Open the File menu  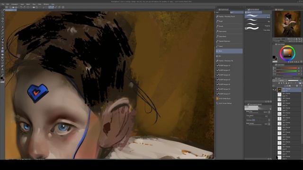(x=2, y=4)
